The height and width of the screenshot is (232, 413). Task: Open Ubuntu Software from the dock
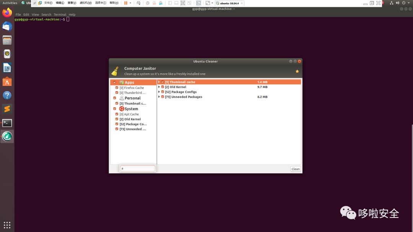[7, 81]
